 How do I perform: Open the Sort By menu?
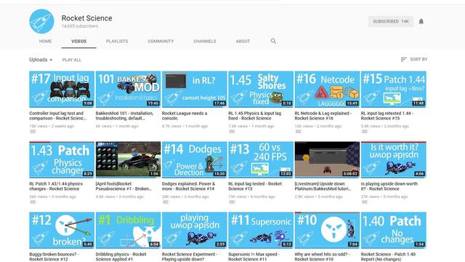414,60
